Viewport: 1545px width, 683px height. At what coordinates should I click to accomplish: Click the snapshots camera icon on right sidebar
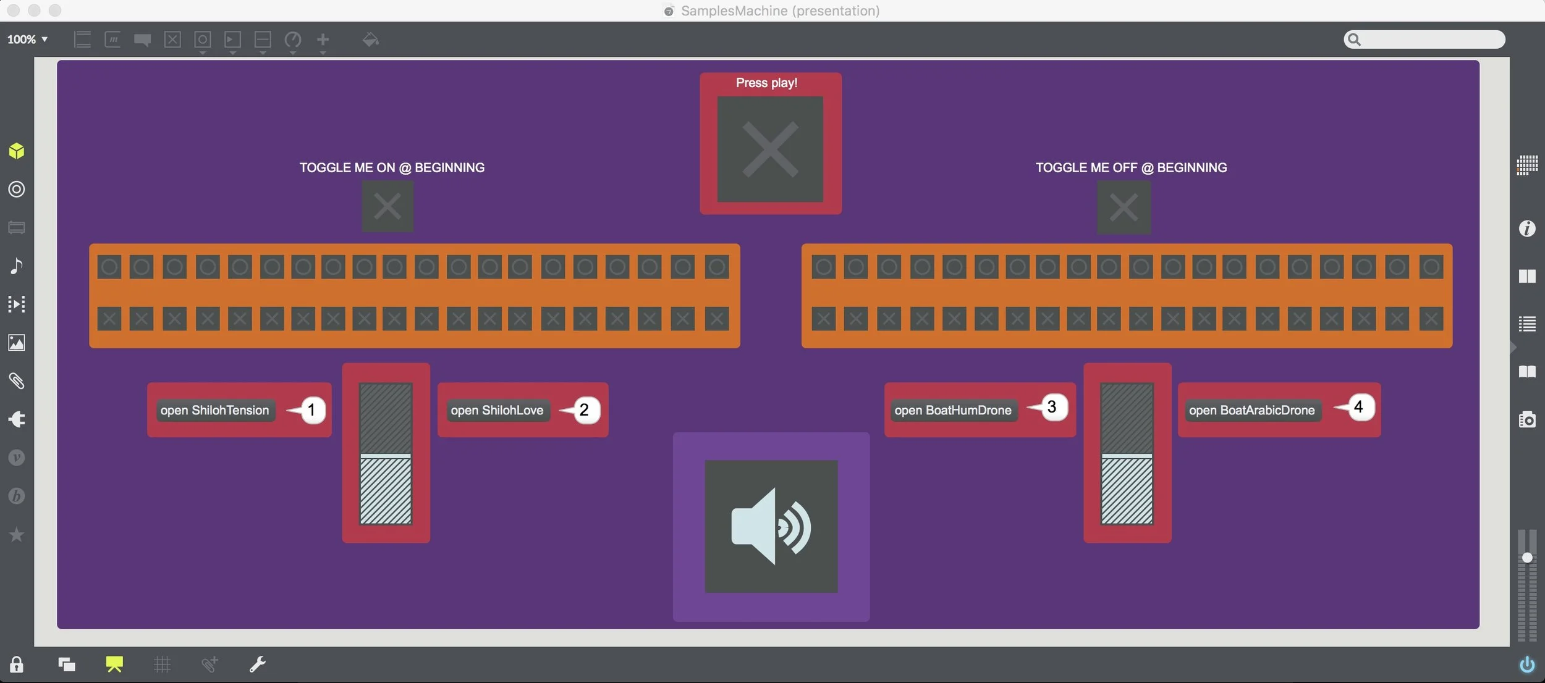pos(1526,420)
